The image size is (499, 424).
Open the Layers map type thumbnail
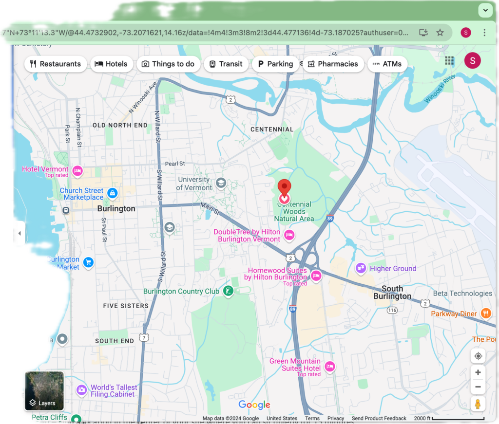click(44, 391)
